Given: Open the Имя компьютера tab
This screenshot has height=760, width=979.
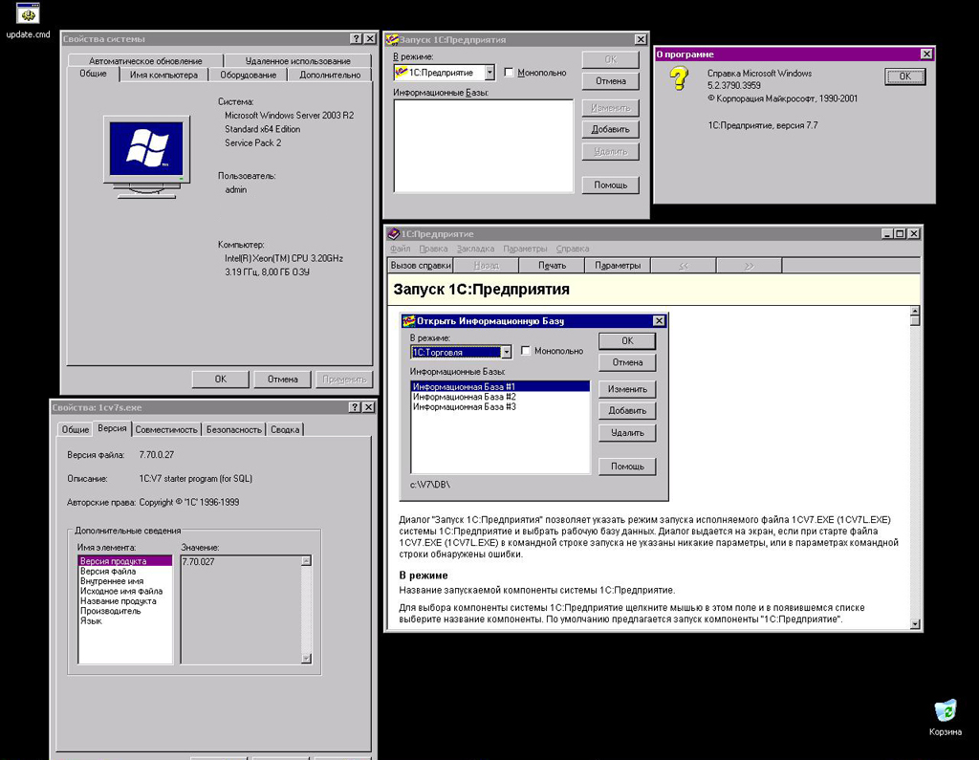Looking at the screenshot, I should tap(163, 75).
